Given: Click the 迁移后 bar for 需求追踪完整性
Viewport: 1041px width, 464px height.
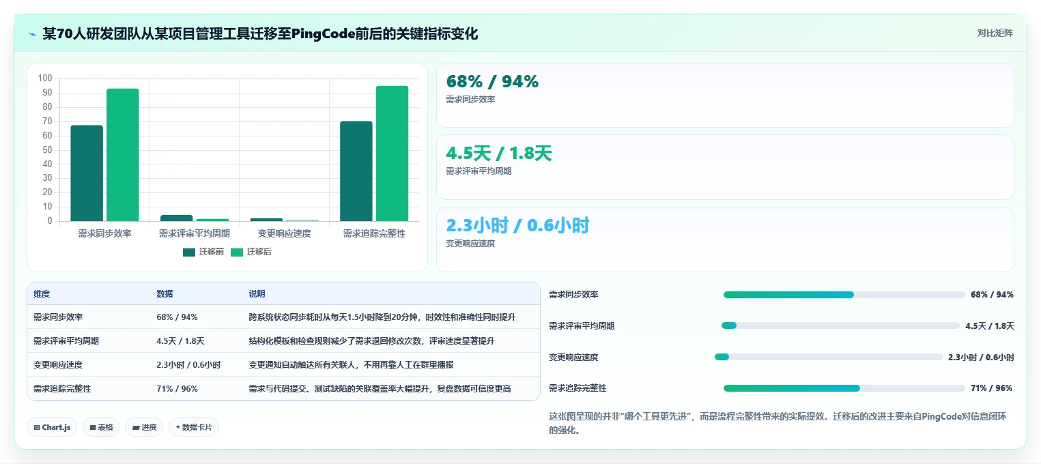Looking at the screenshot, I should [x=392, y=154].
